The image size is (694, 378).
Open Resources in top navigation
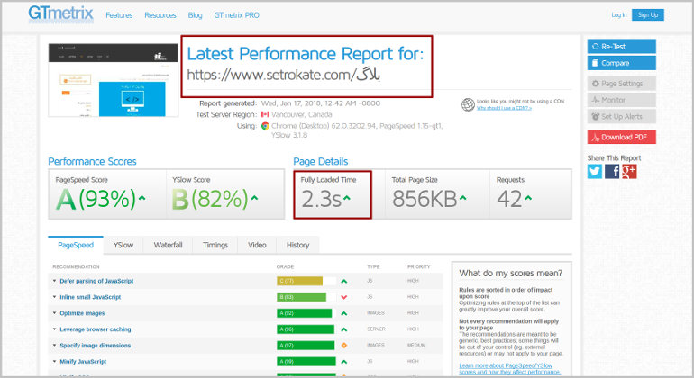[x=160, y=15]
